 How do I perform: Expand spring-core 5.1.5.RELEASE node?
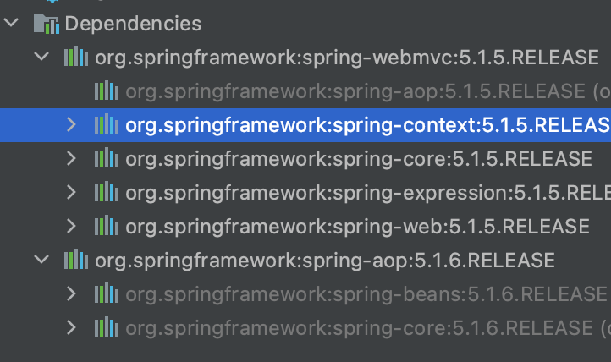pyautogui.click(x=72, y=159)
